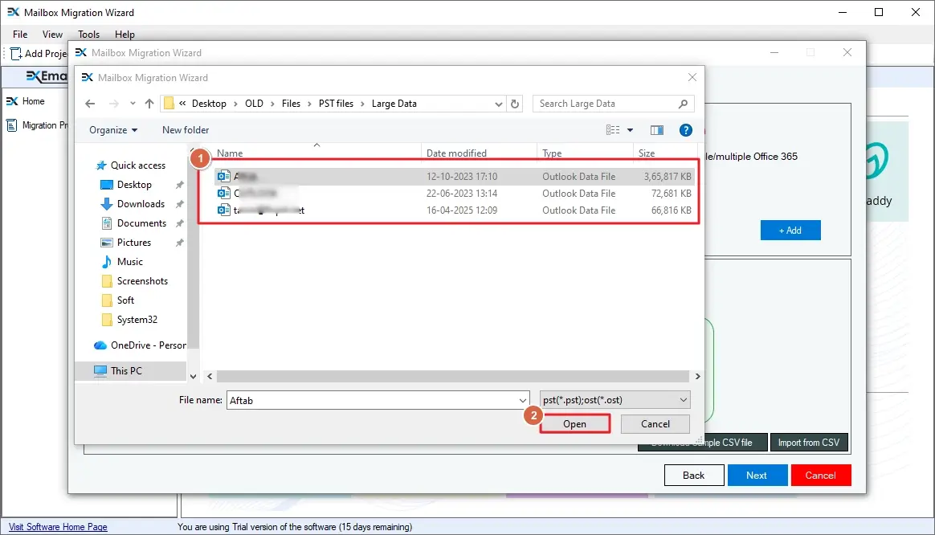Refresh the Large Data folder view

515,103
